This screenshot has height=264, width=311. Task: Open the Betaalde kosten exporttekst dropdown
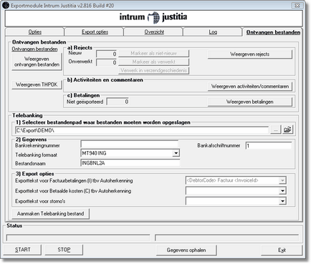pyautogui.click(x=282, y=191)
